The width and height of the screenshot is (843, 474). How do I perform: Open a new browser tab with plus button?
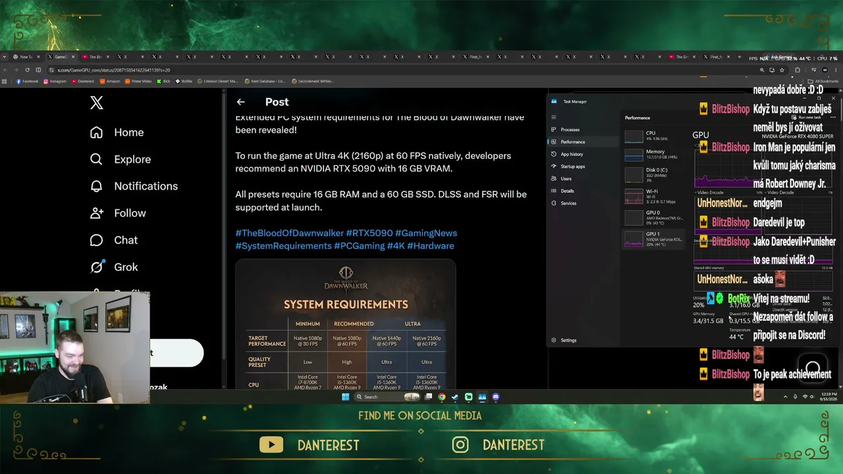(740, 57)
